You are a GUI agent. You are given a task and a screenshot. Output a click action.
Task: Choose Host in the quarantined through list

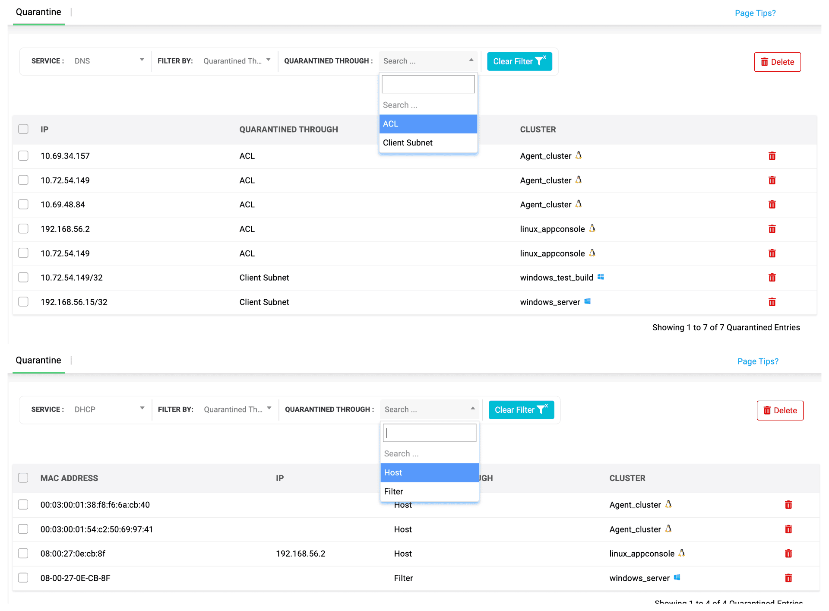[429, 472]
